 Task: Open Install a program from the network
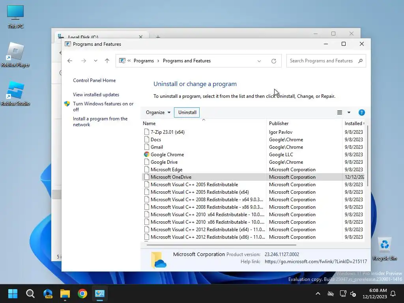[100, 122]
